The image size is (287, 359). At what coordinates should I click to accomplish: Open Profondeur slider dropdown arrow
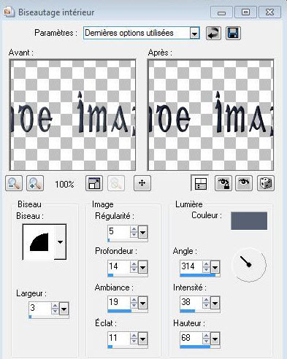142,268
